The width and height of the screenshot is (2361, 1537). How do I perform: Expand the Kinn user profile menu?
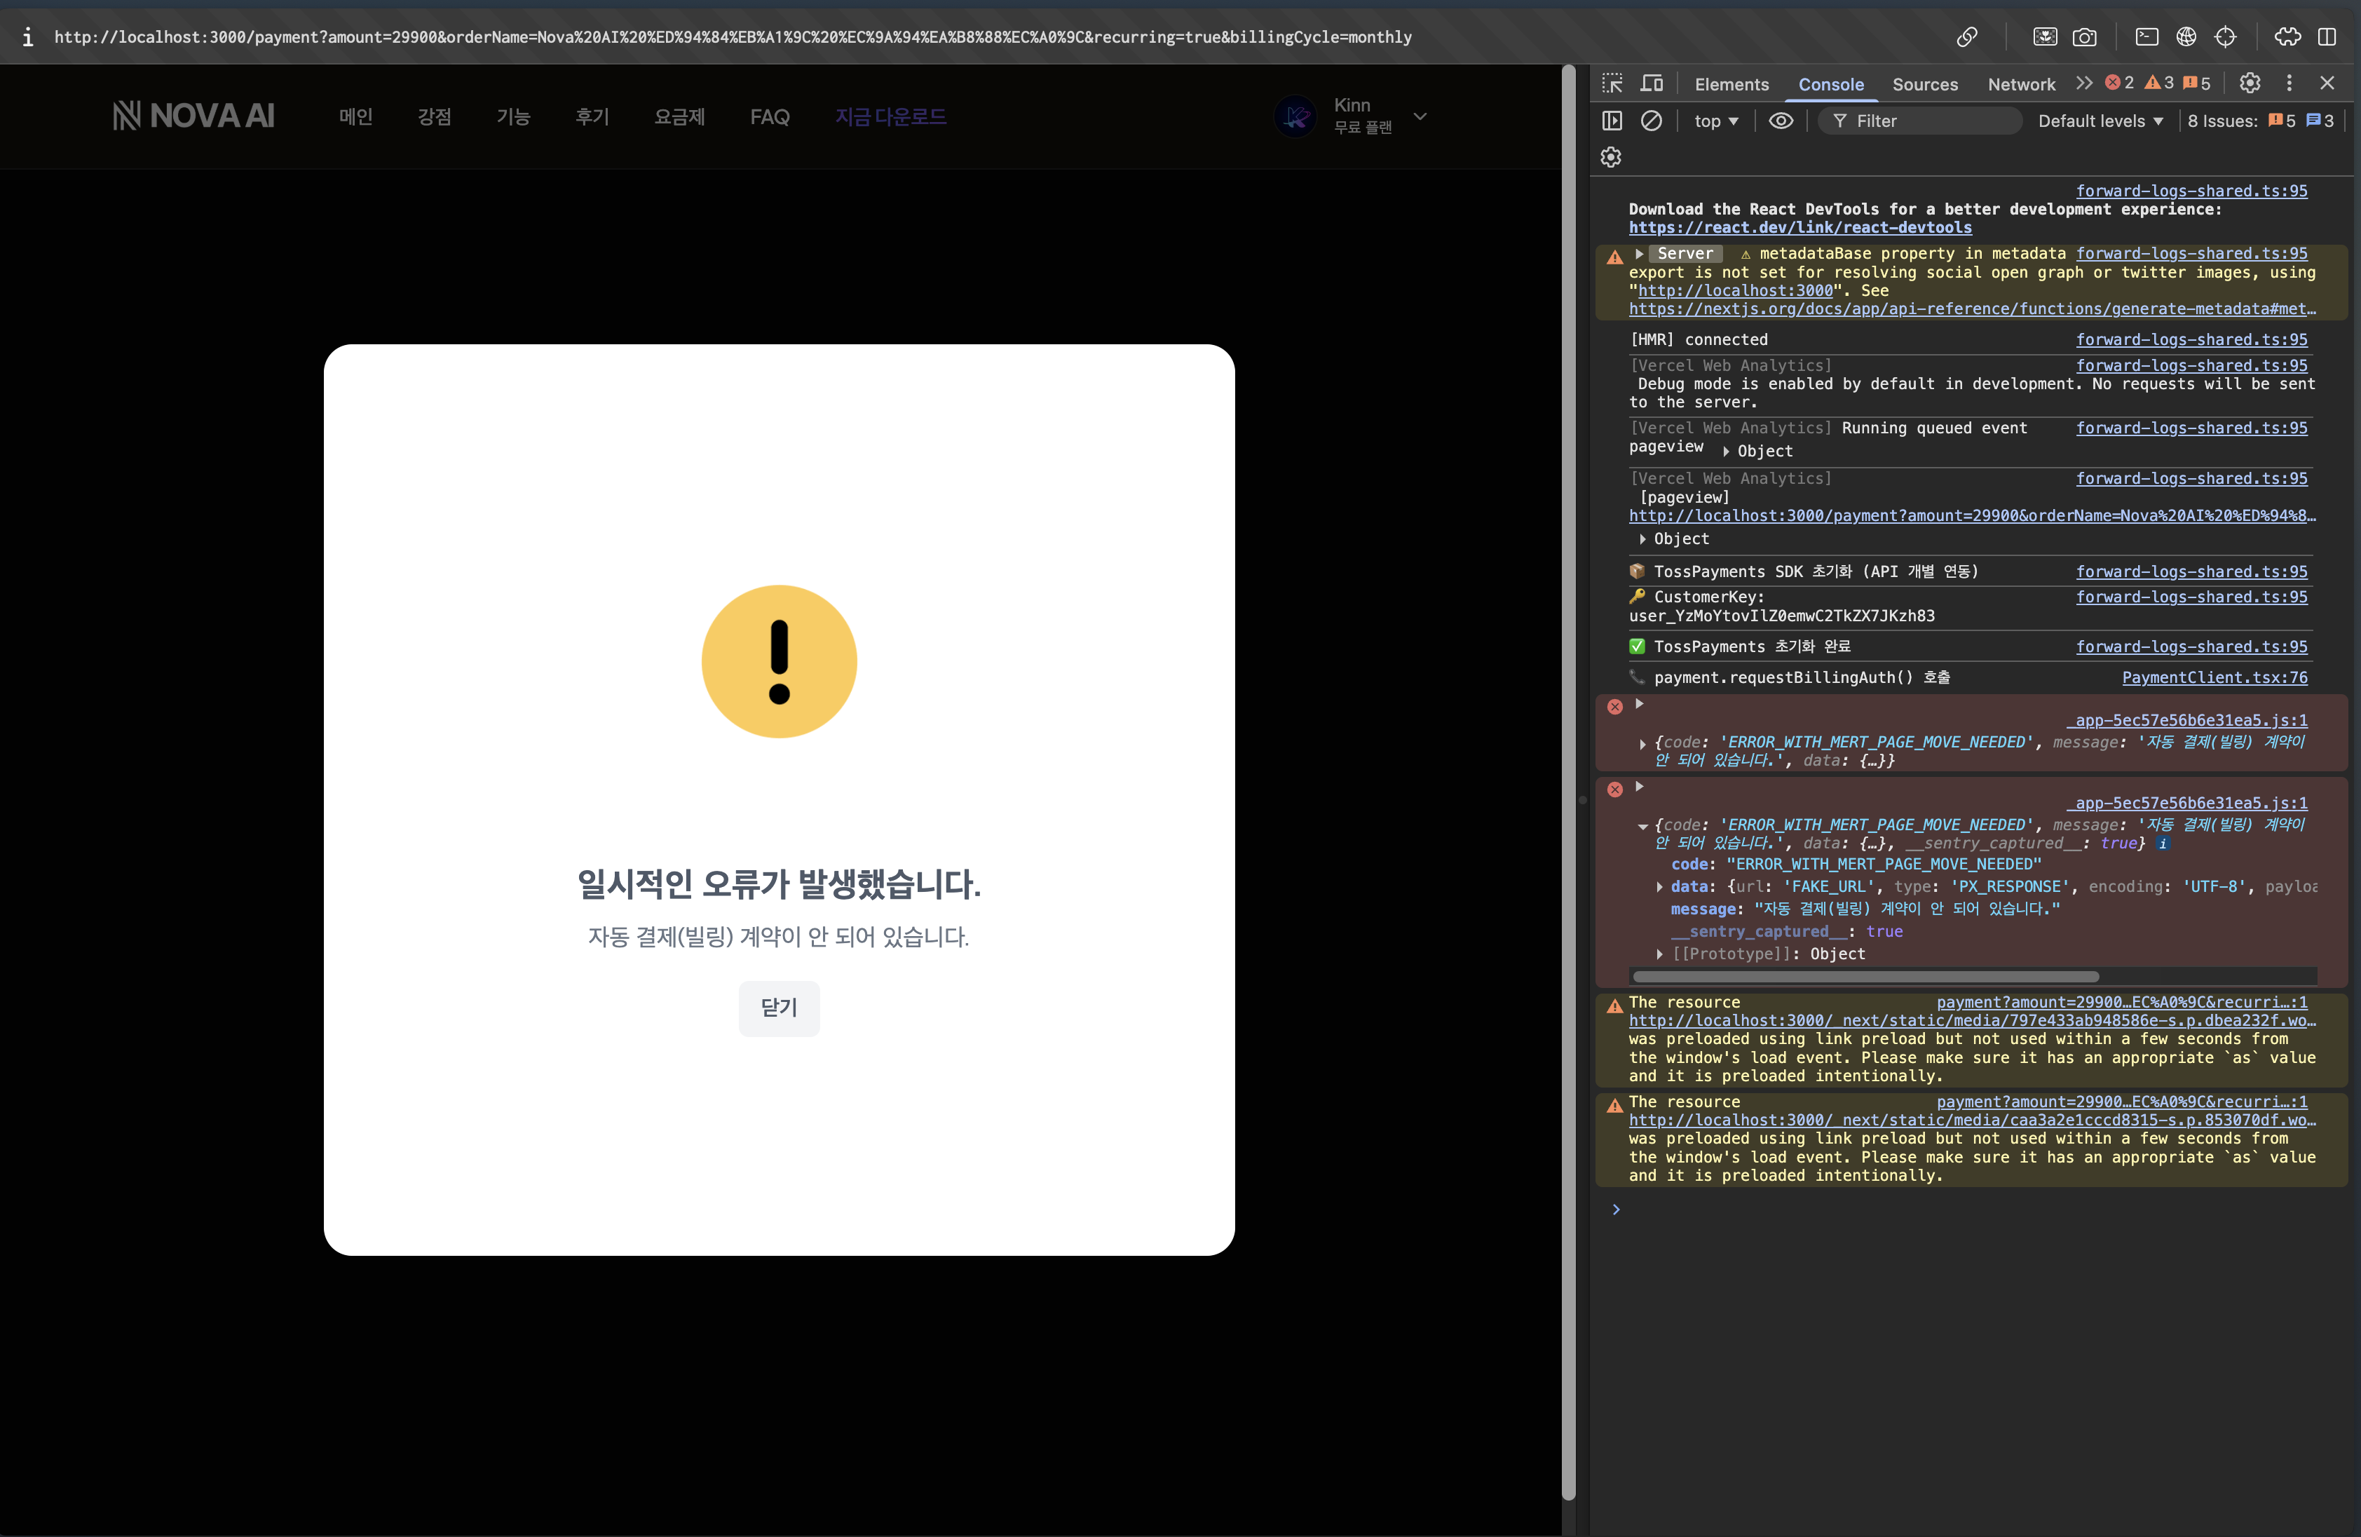tap(1420, 116)
